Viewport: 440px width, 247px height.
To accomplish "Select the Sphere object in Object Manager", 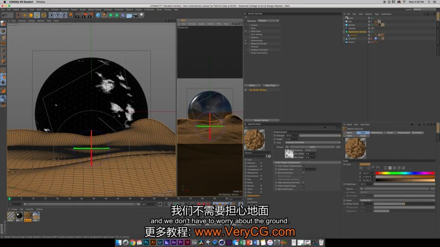I will [351, 25].
